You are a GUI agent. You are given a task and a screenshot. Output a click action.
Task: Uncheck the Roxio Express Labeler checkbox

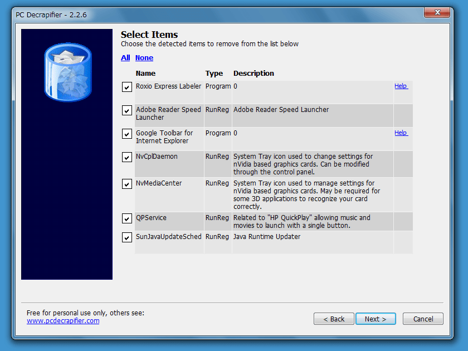(x=127, y=87)
